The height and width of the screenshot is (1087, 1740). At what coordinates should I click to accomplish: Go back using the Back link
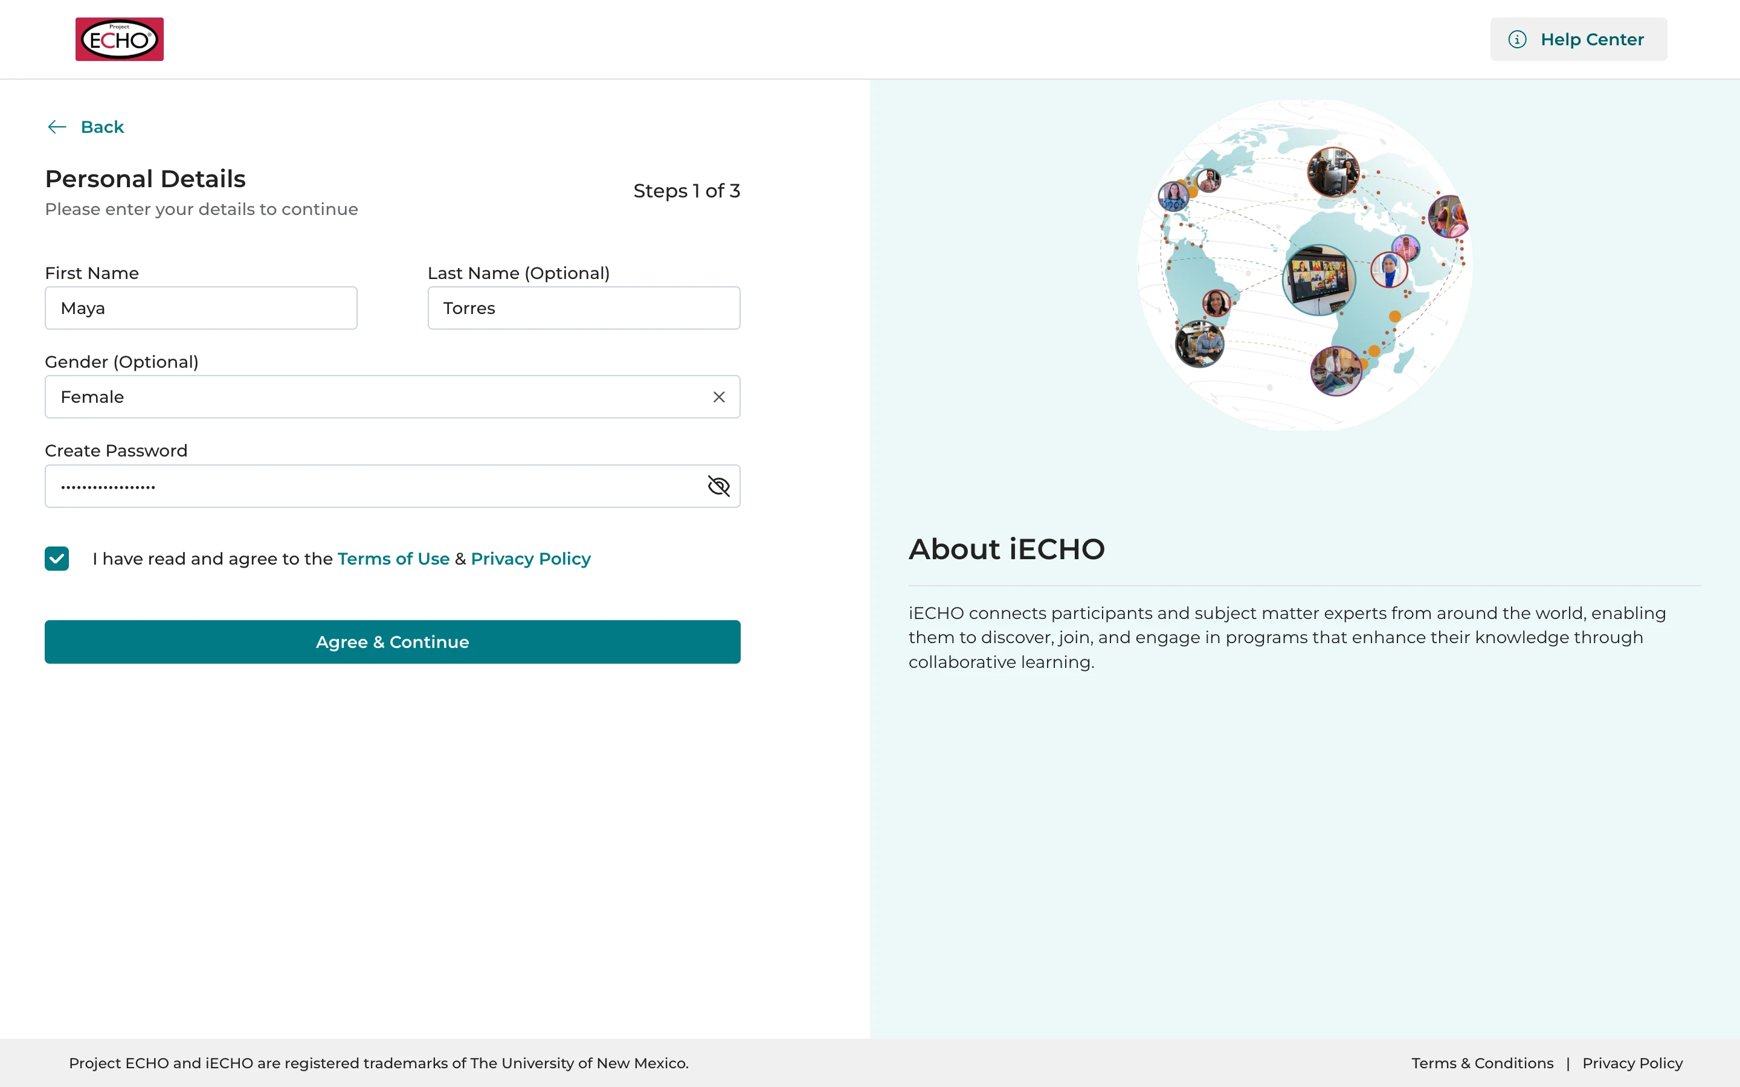tap(86, 127)
